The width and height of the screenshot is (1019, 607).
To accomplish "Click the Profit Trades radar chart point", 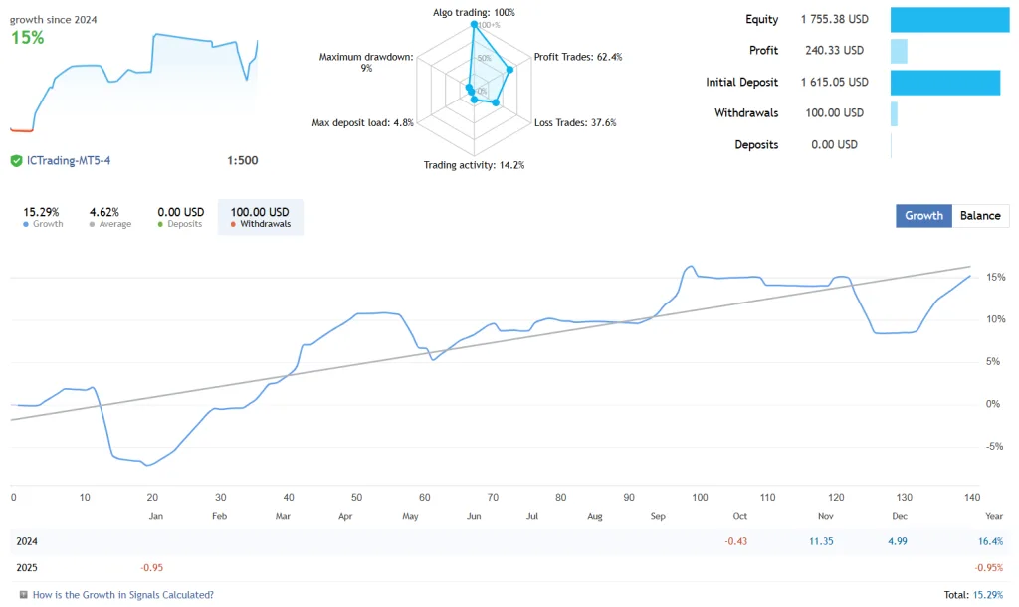I will 510,69.
